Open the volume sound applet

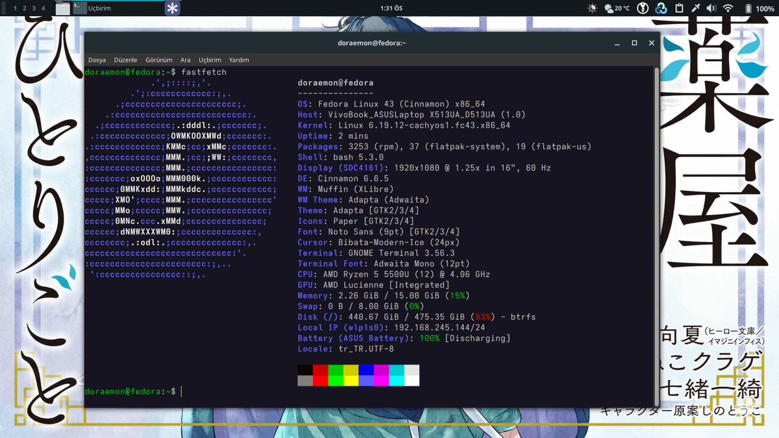point(711,8)
